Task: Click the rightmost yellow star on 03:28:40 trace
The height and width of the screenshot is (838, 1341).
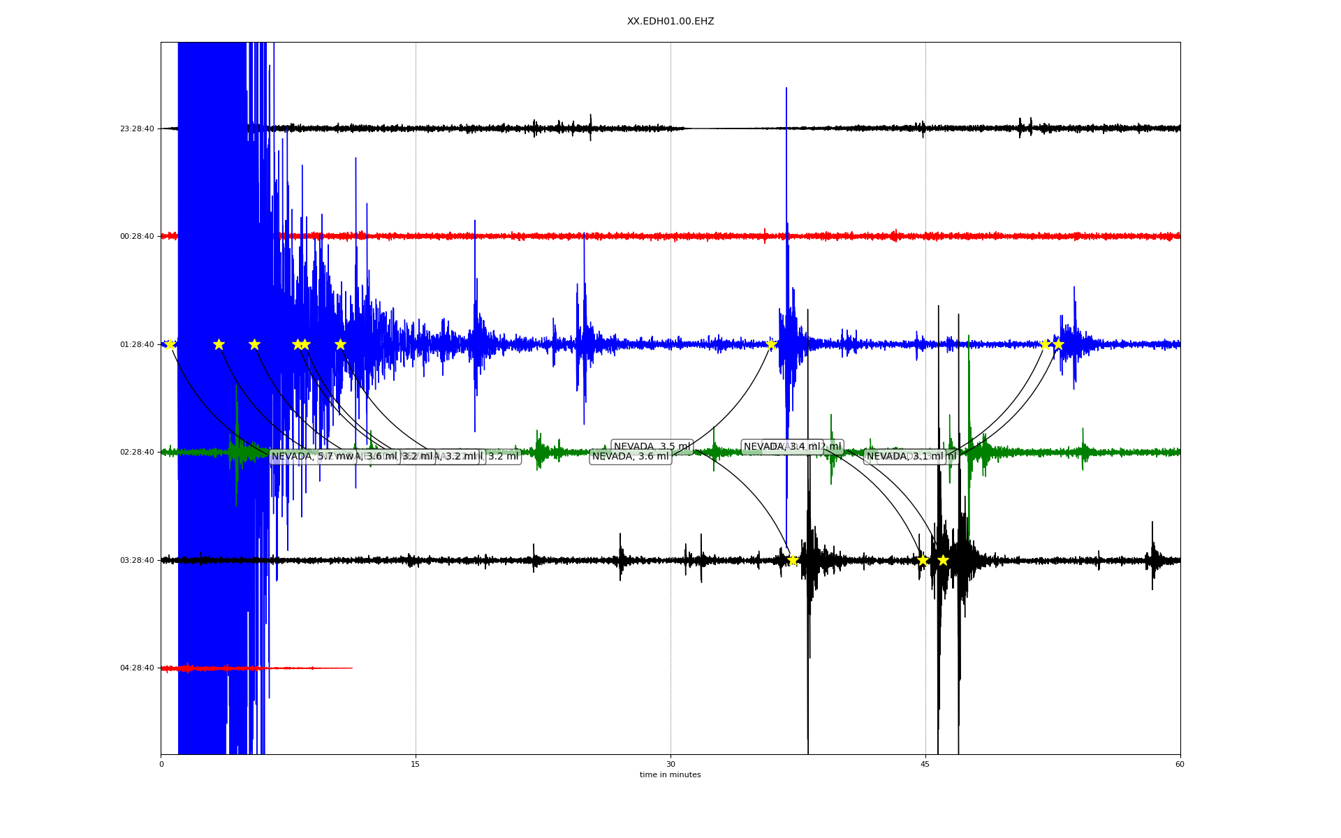Action: point(943,560)
